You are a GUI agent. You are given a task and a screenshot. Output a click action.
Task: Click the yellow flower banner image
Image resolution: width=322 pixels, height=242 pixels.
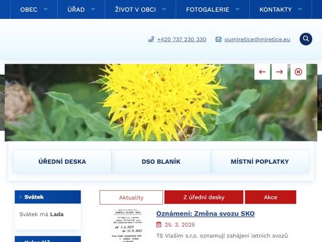161,103
